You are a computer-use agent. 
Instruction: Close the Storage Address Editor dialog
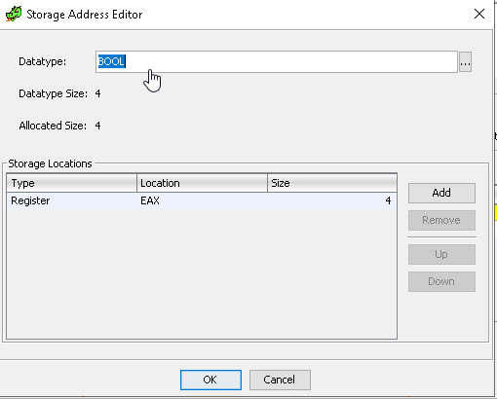tap(479, 14)
